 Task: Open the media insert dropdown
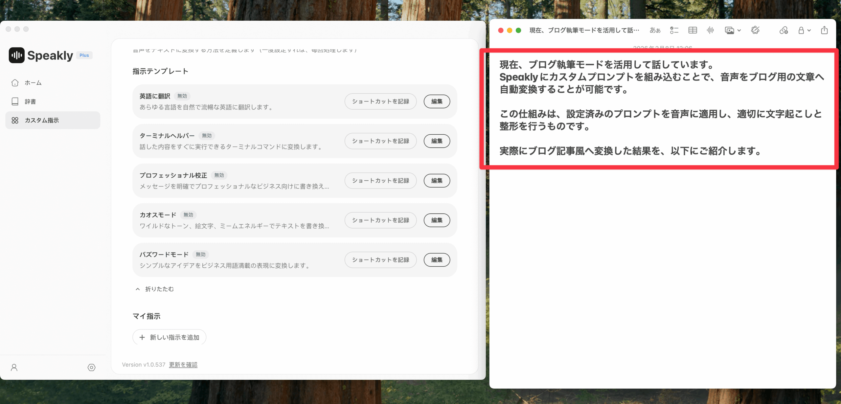[733, 30]
